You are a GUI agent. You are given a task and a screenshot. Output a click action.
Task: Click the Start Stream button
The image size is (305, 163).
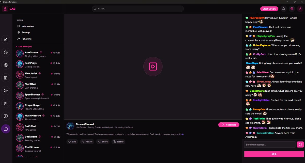269,9
